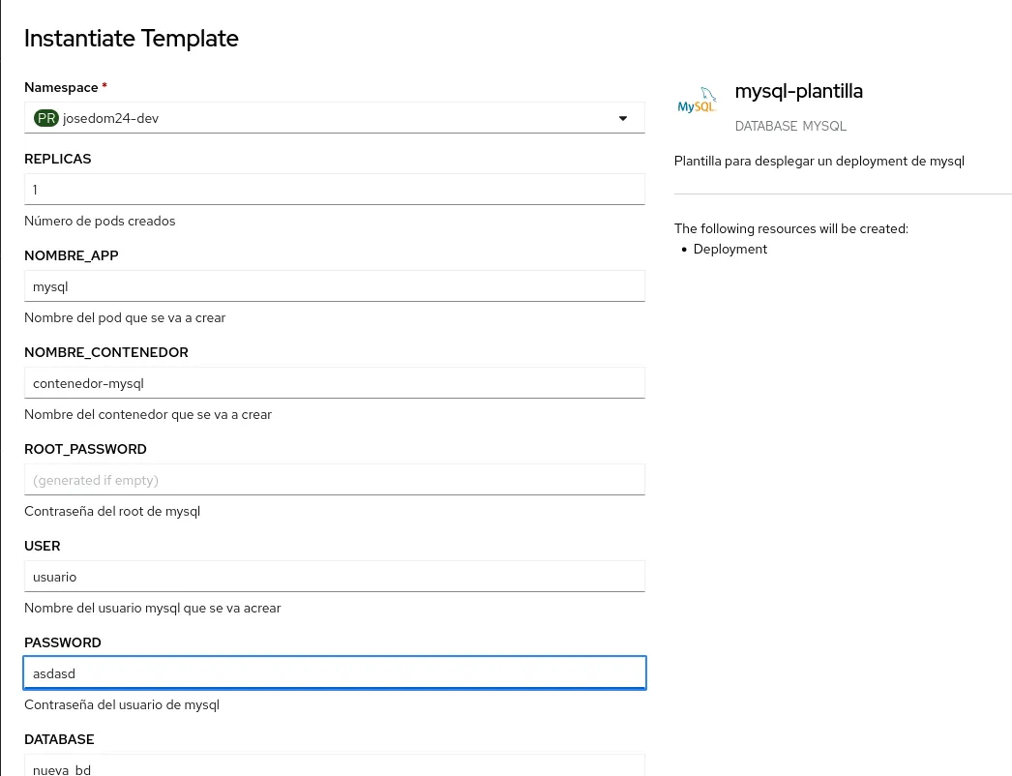Click the NOMBRE_CONTENEDOR input field
This screenshot has width=1012, height=776.
(x=334, y=382)
